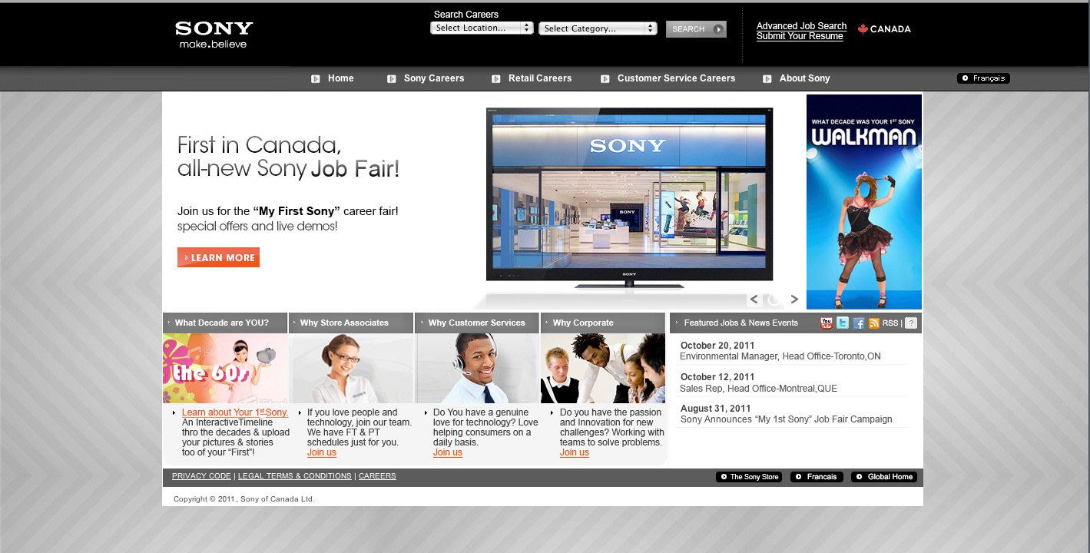This screenshot has height=553, width=1090.
Task: Click the Sony store TV banner image
Action: [629, 197]
